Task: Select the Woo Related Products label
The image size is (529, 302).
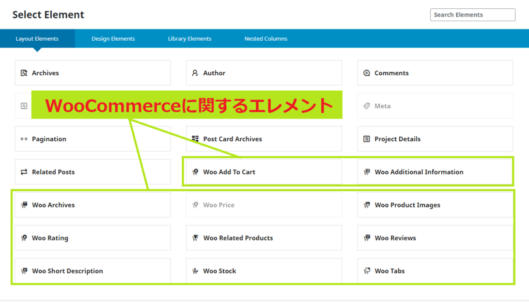Action: 238,238
